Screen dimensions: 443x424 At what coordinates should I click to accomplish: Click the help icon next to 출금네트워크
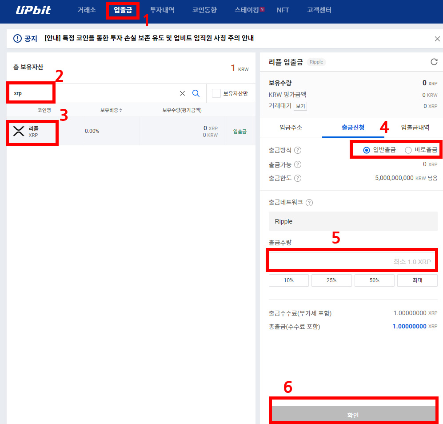[x=309, y=203]
